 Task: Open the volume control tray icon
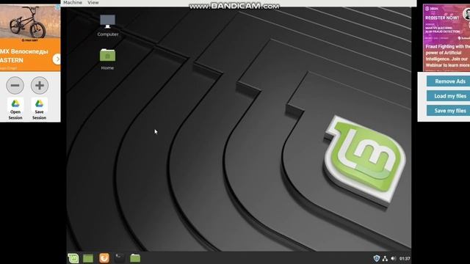394,258
